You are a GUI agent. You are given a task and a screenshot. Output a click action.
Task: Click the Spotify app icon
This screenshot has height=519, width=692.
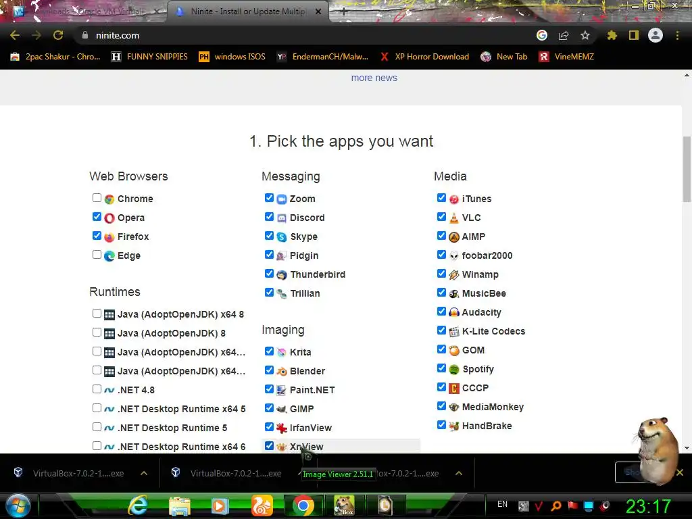coord(454,370)
